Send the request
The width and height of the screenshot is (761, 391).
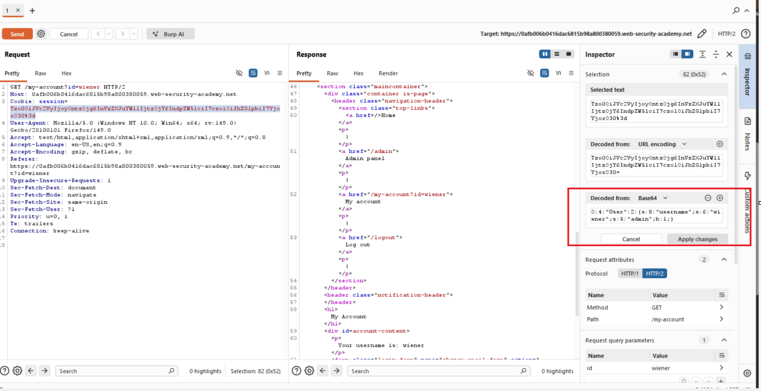(x=17, y=34)
